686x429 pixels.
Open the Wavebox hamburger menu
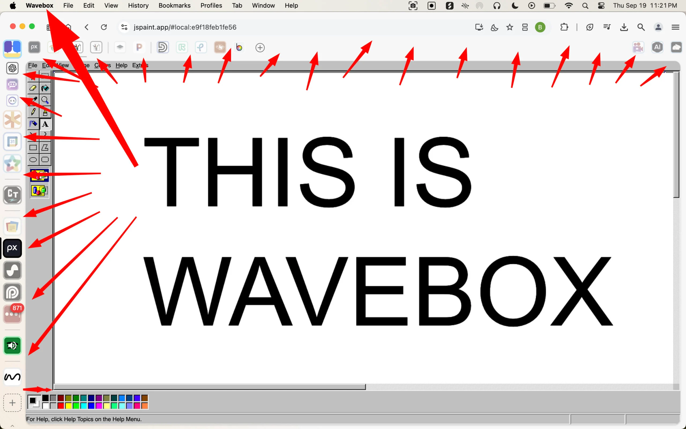pyautogui.click(x=675, y=27)
